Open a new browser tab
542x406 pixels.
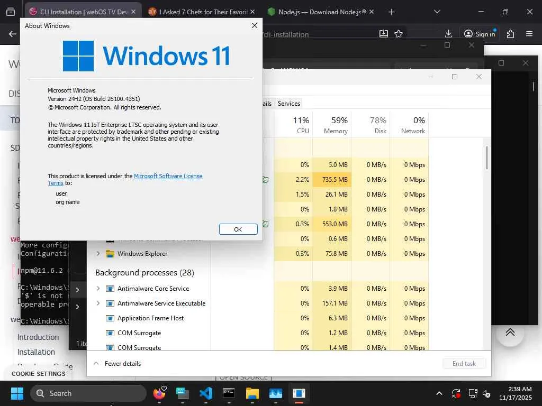tap(391, 12)
